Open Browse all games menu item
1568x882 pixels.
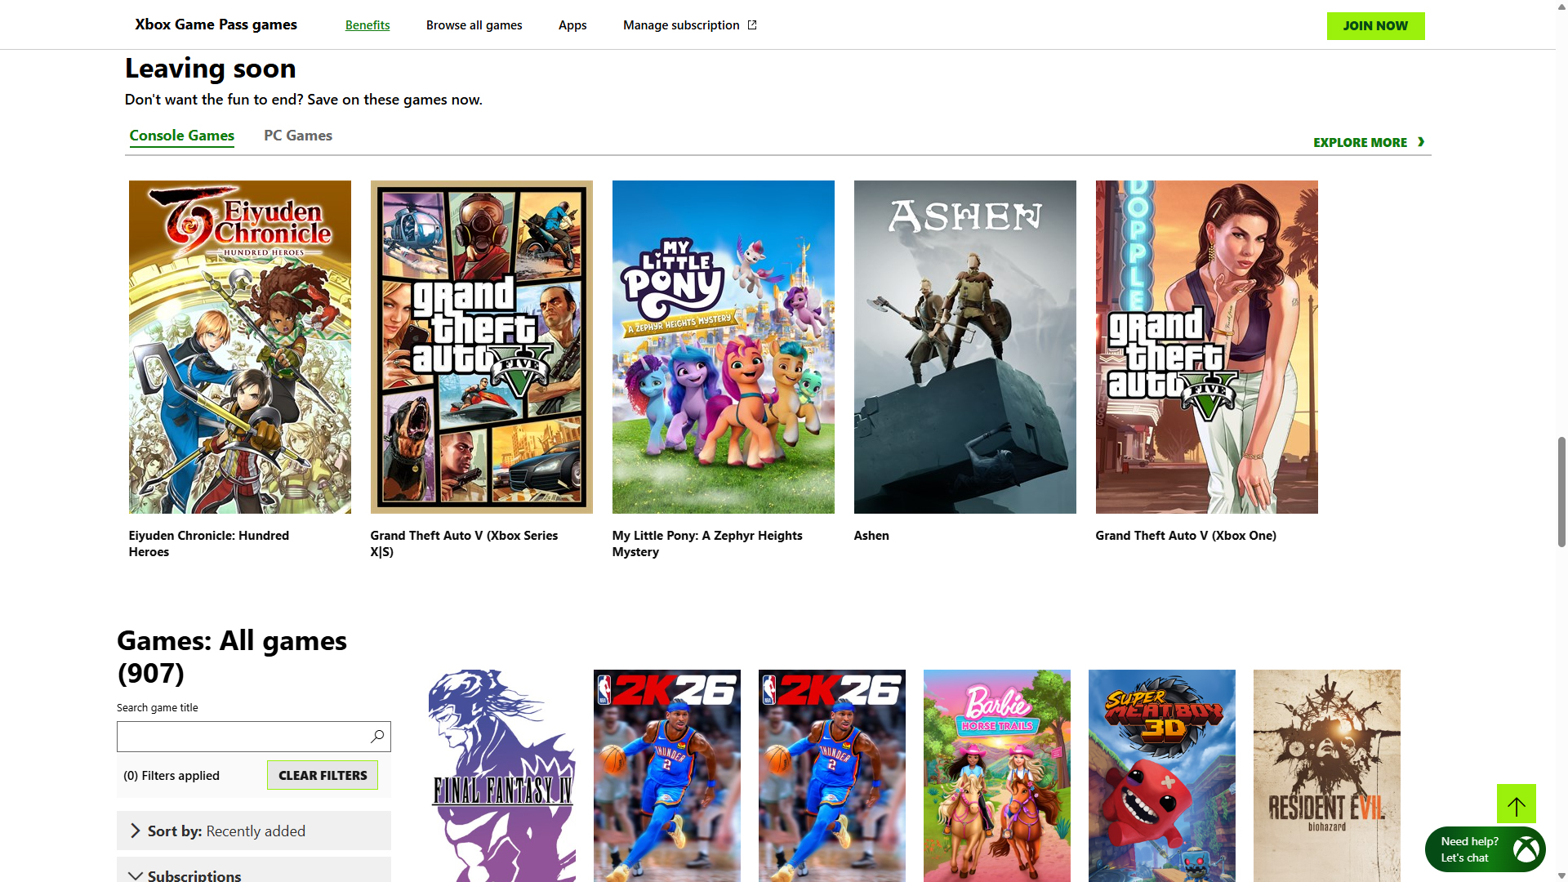pyautogui.click(x=474, y=25)
